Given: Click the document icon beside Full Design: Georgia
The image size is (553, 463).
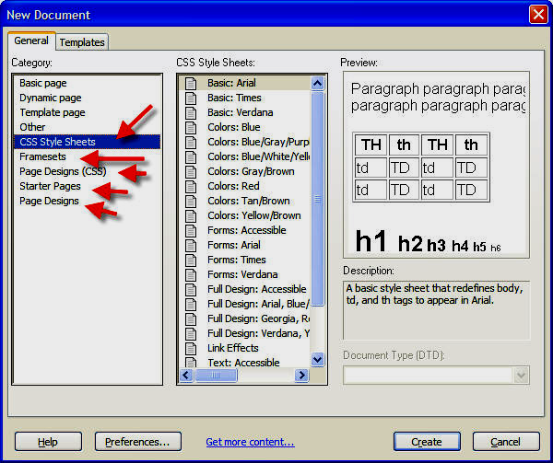Looking at the screenshot, I should (191, 318).
